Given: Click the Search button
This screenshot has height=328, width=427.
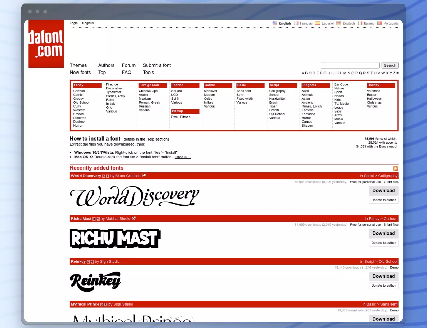Looking at the screenshot, I should tap(390, 65).
